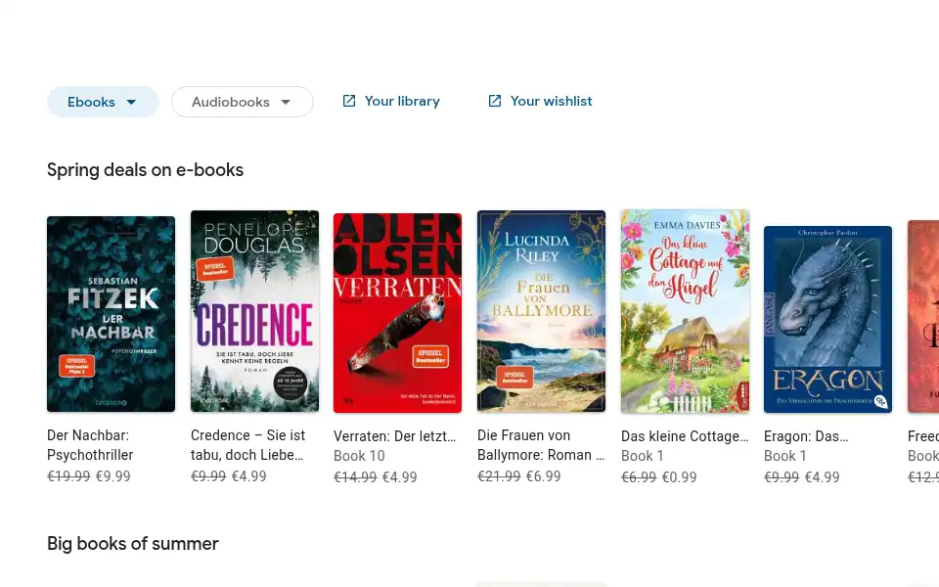
Task: Expand the Audiobooks dropdown arrow
Action: tap(286, 102)
